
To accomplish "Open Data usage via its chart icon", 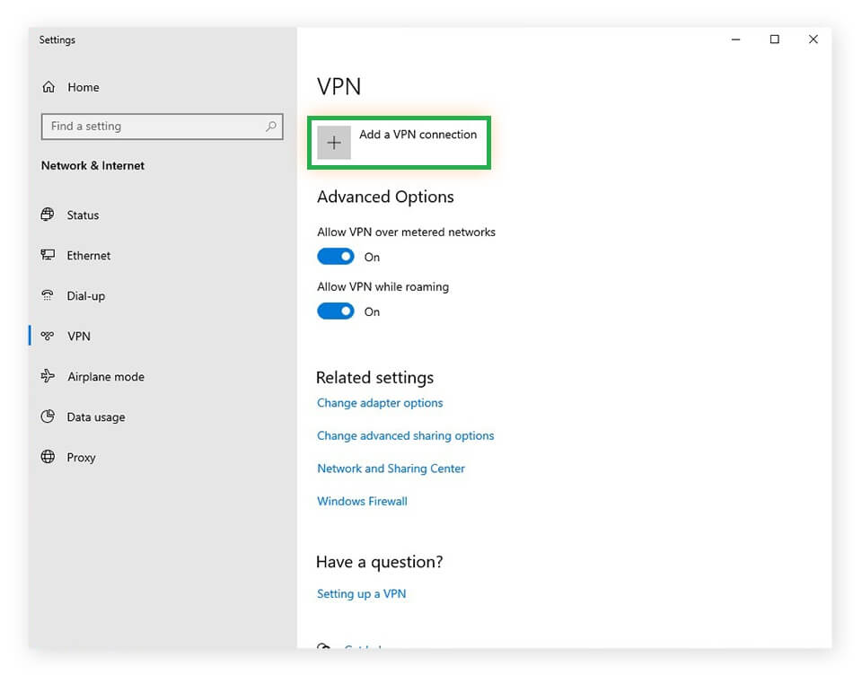I will click(x=48, y=416).
